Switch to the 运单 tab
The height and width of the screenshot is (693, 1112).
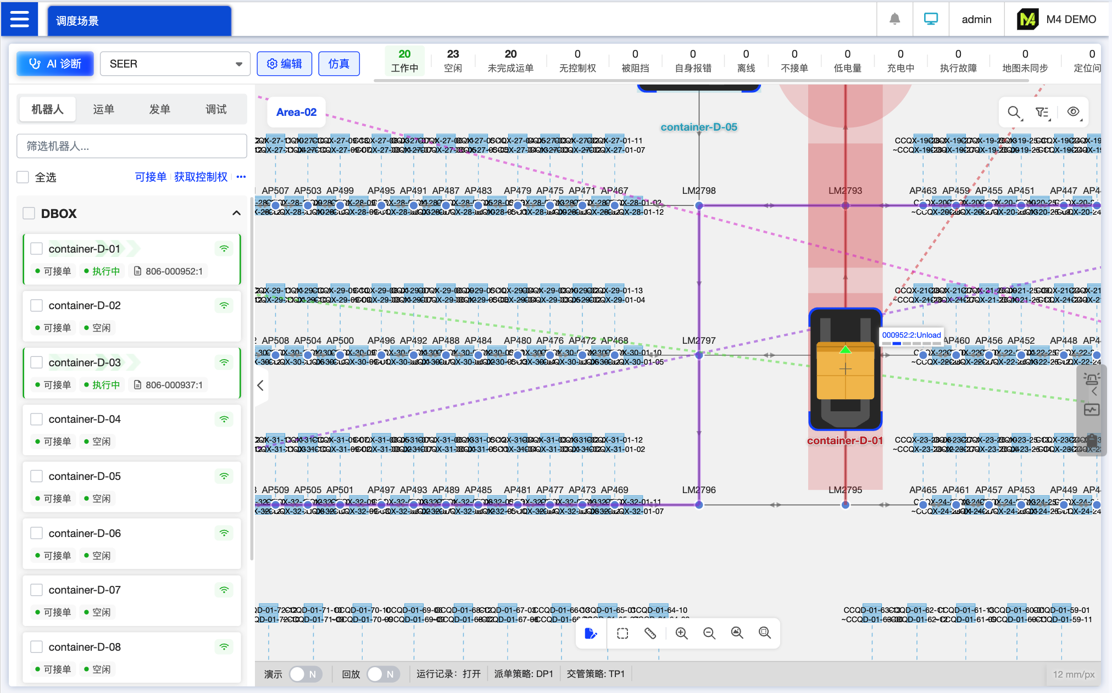point(103,109)
